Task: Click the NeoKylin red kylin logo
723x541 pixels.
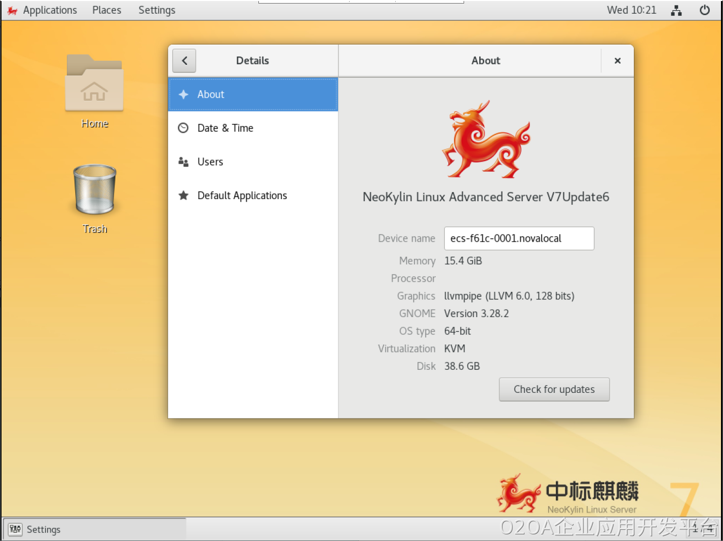Action: pyautogui.click(x=486, y=139)
